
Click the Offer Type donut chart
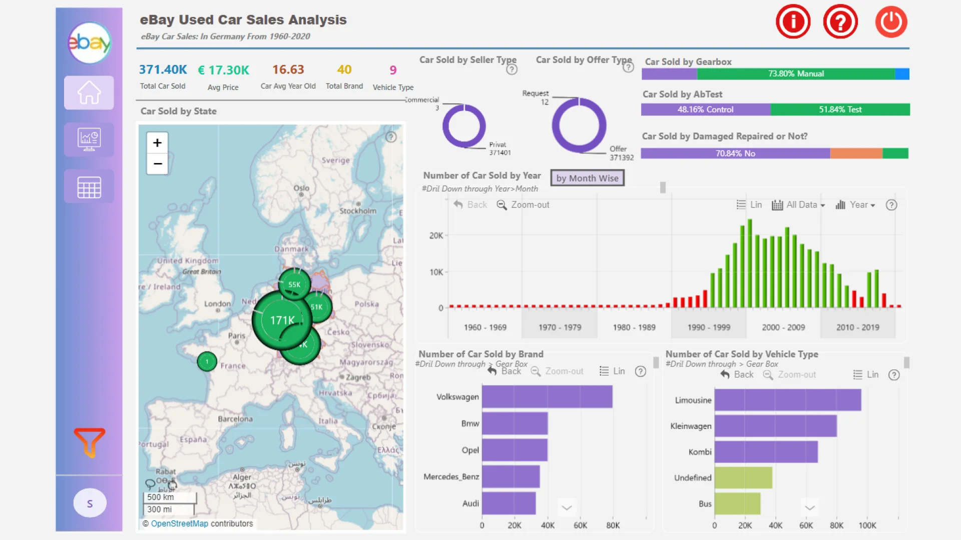pos(579,125)
